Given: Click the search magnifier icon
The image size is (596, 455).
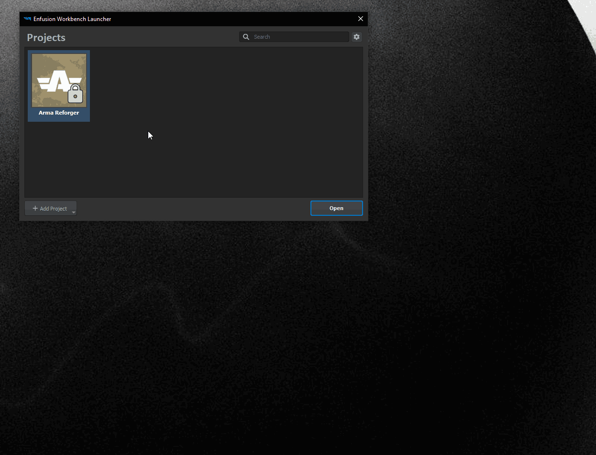Looking at the screenshot, I should pos(246,37).
